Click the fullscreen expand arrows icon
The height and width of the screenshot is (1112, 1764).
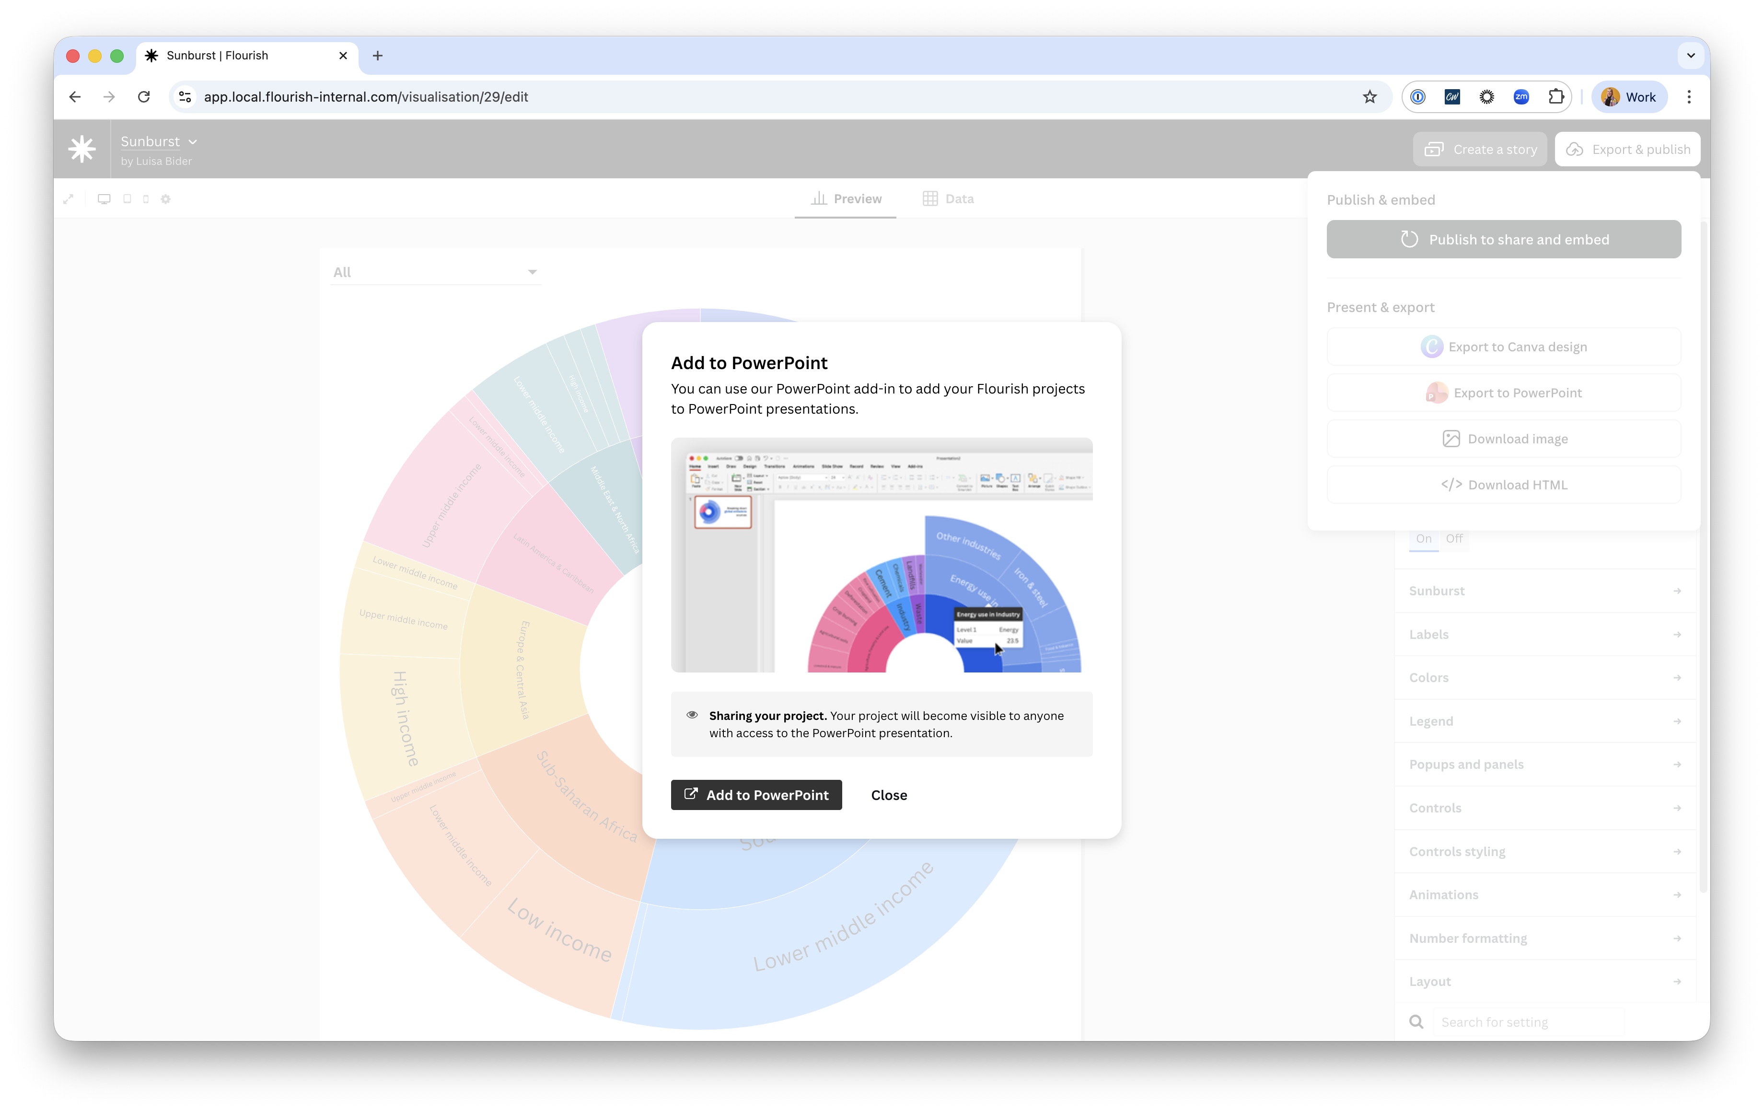click(68, 199)
